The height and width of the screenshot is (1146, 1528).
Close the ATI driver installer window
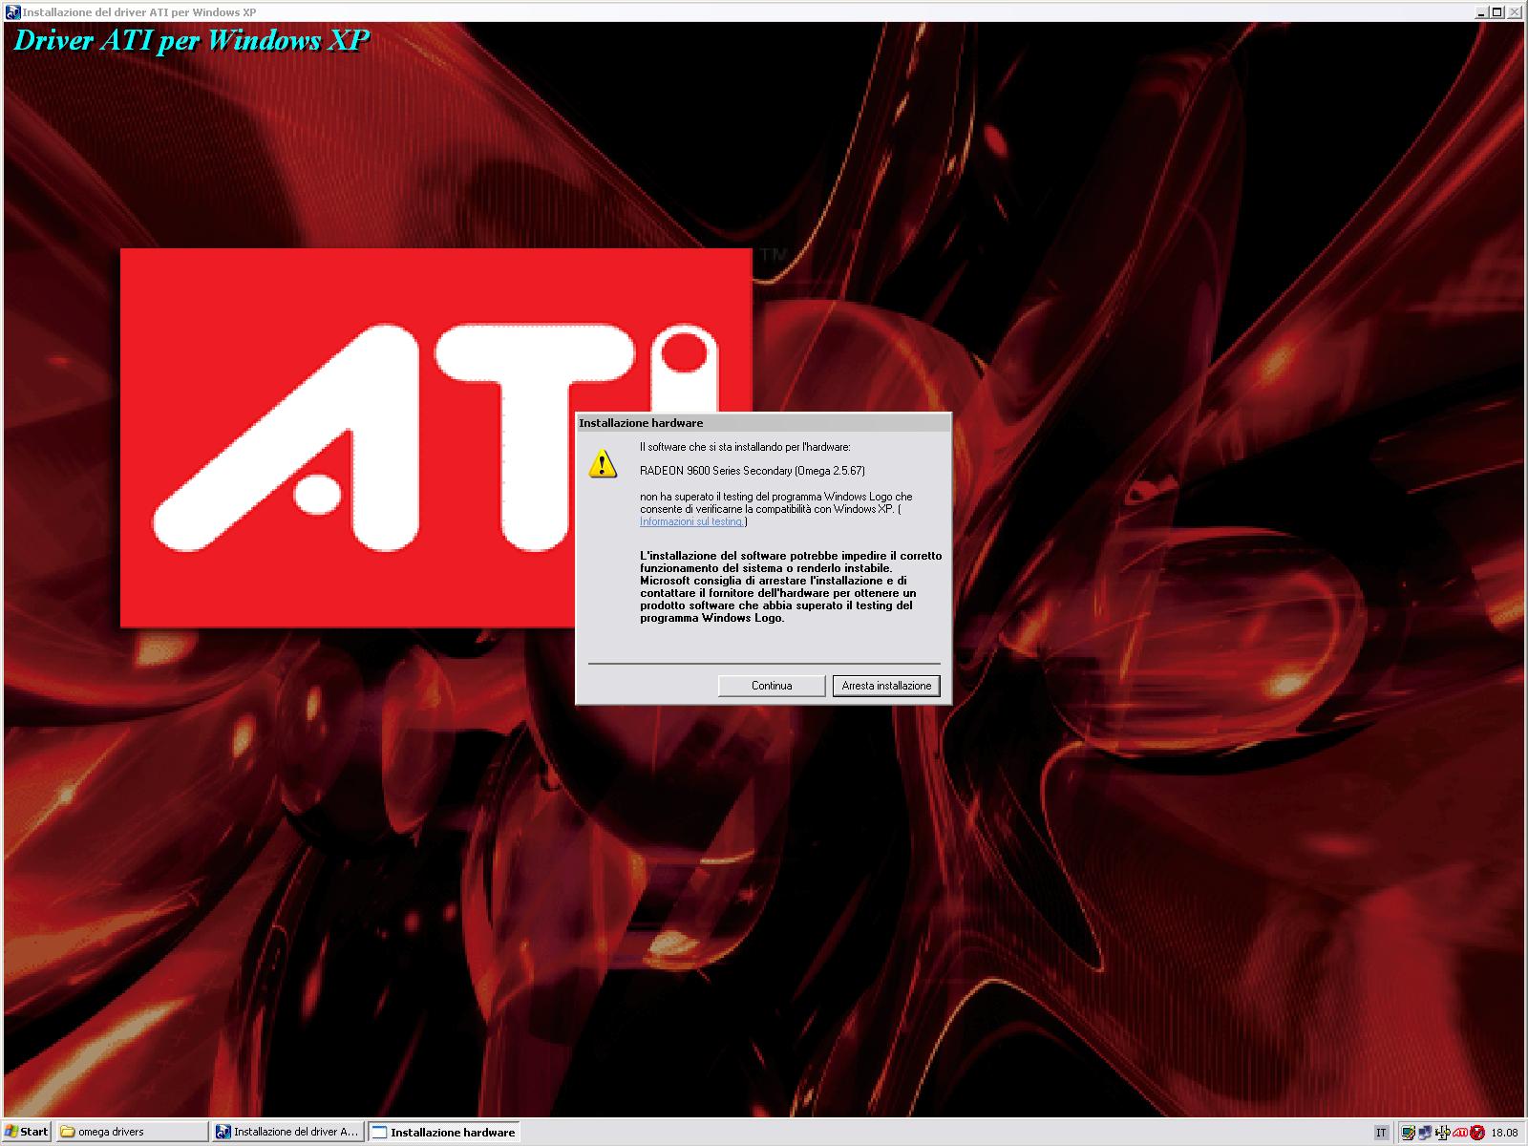coord(1515,12)
